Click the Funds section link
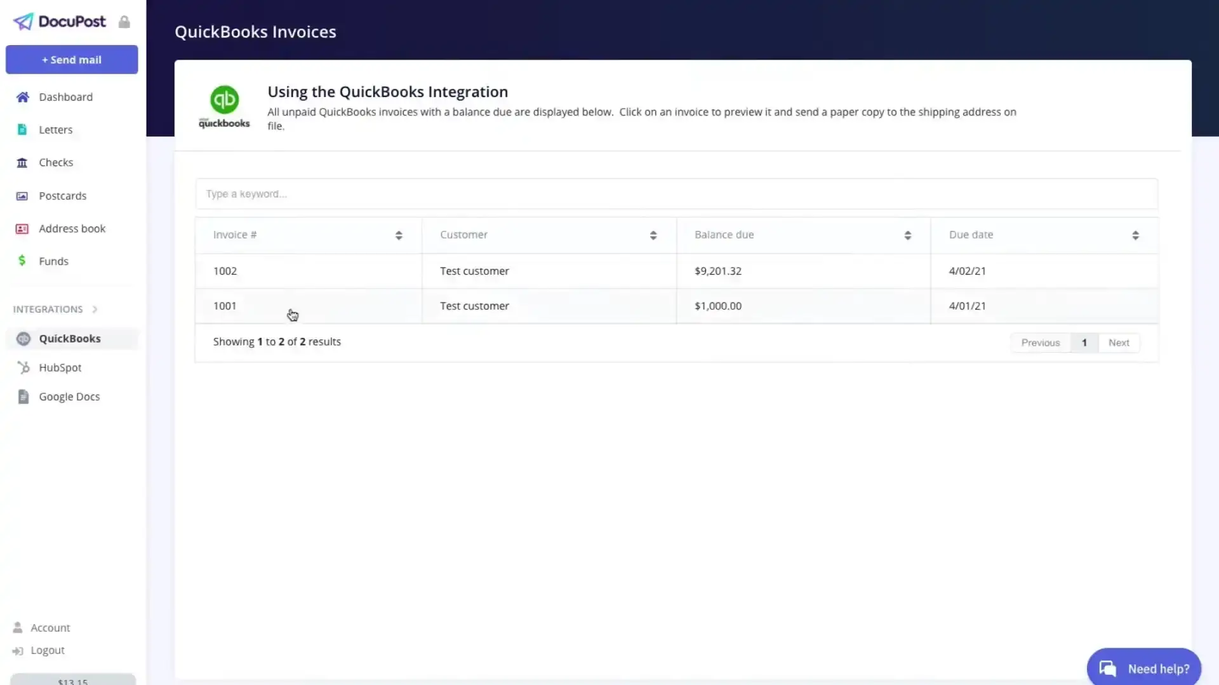The height and width of the screenshot is (685, 1219). click(53, 260)
